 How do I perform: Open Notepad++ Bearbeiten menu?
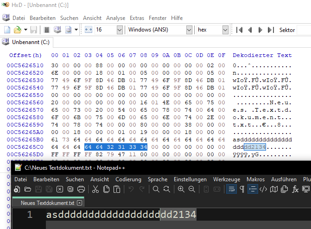pos(46,179)
